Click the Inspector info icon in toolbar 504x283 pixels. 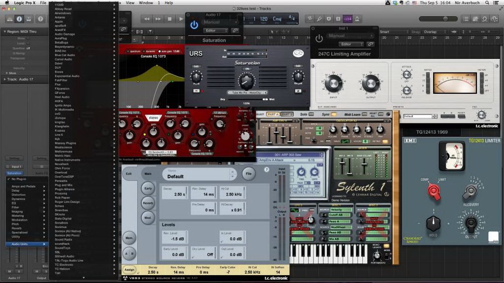click(19, 19)
